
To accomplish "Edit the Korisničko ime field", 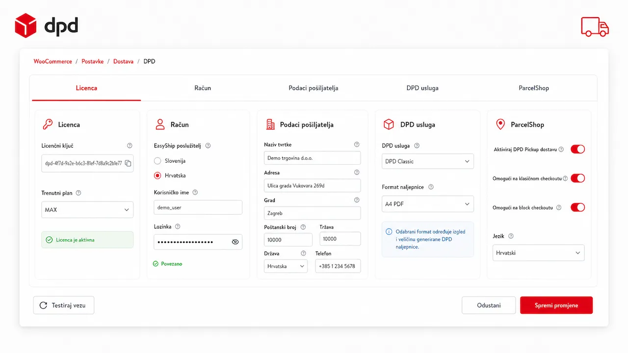I will [198, 207].
